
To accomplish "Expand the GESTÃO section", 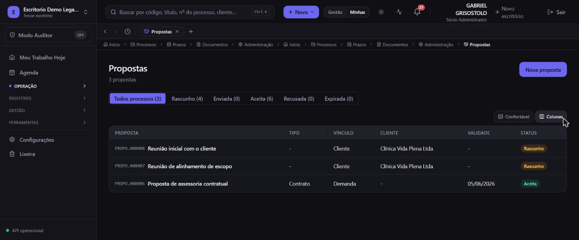I will [48, 110].
